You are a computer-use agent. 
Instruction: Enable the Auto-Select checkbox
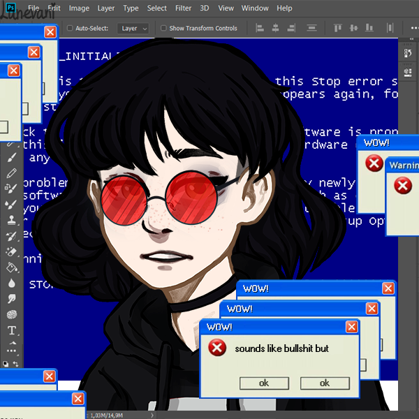(x=69, y=29)
